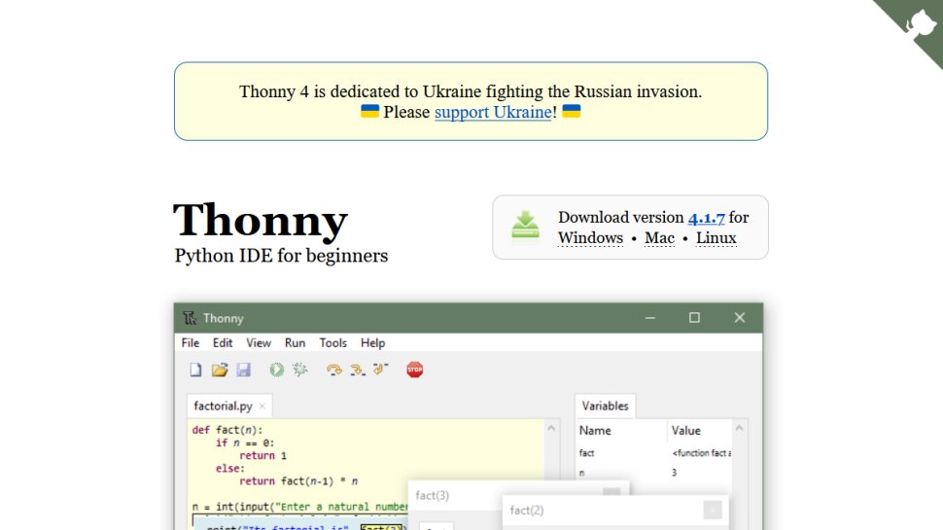Screen dimensions: 943x530
Task: Click the return fact(n-1) * n line
Action: tap(298, 481)
